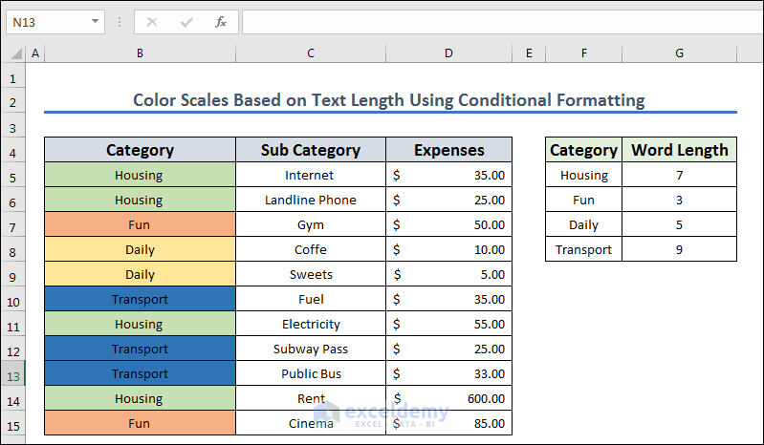Image resolution: width=764 pixels, height=445 pixels.
Task: Click the title text in row 2
Action: click(x=388, y=100)
